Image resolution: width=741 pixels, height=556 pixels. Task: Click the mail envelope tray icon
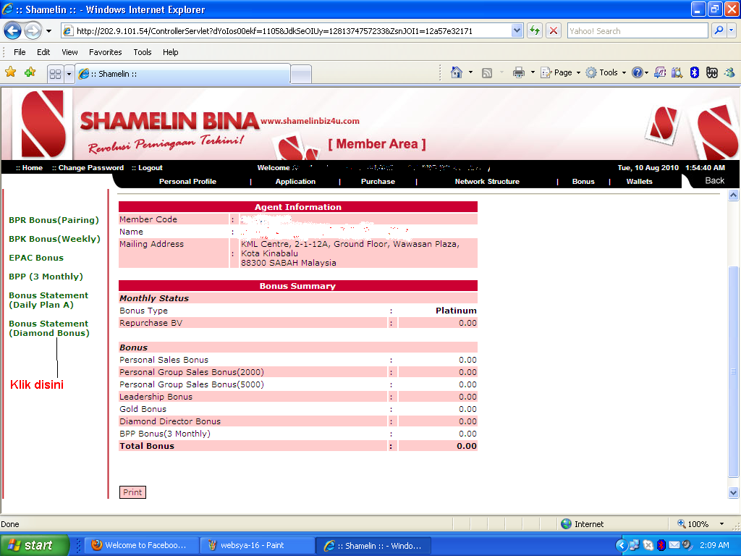click(x=674, y=545)
